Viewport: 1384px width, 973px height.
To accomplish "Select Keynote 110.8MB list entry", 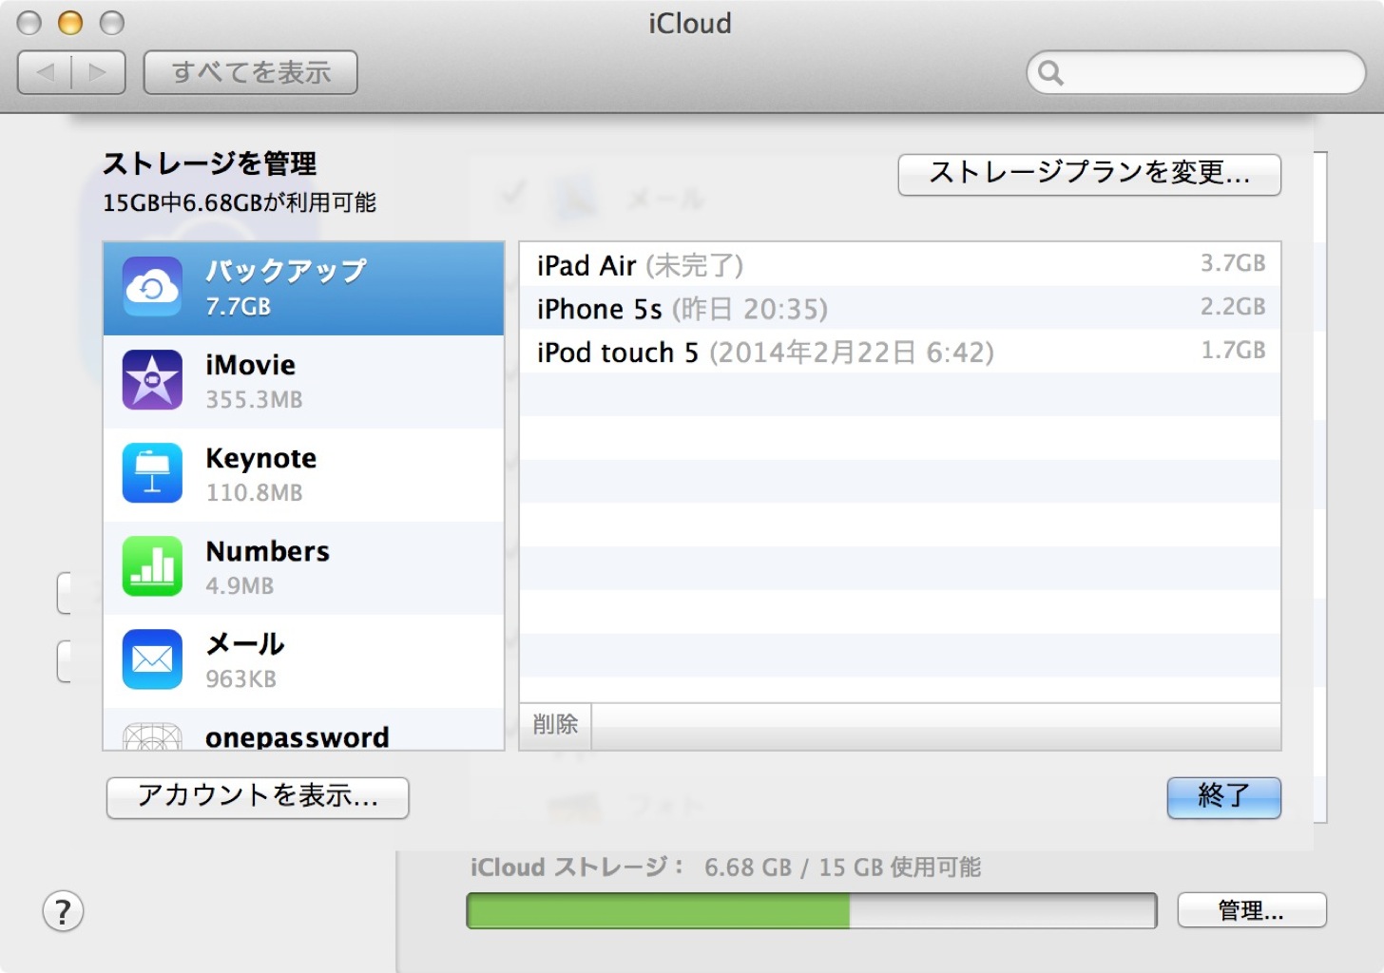I will 303,474.
